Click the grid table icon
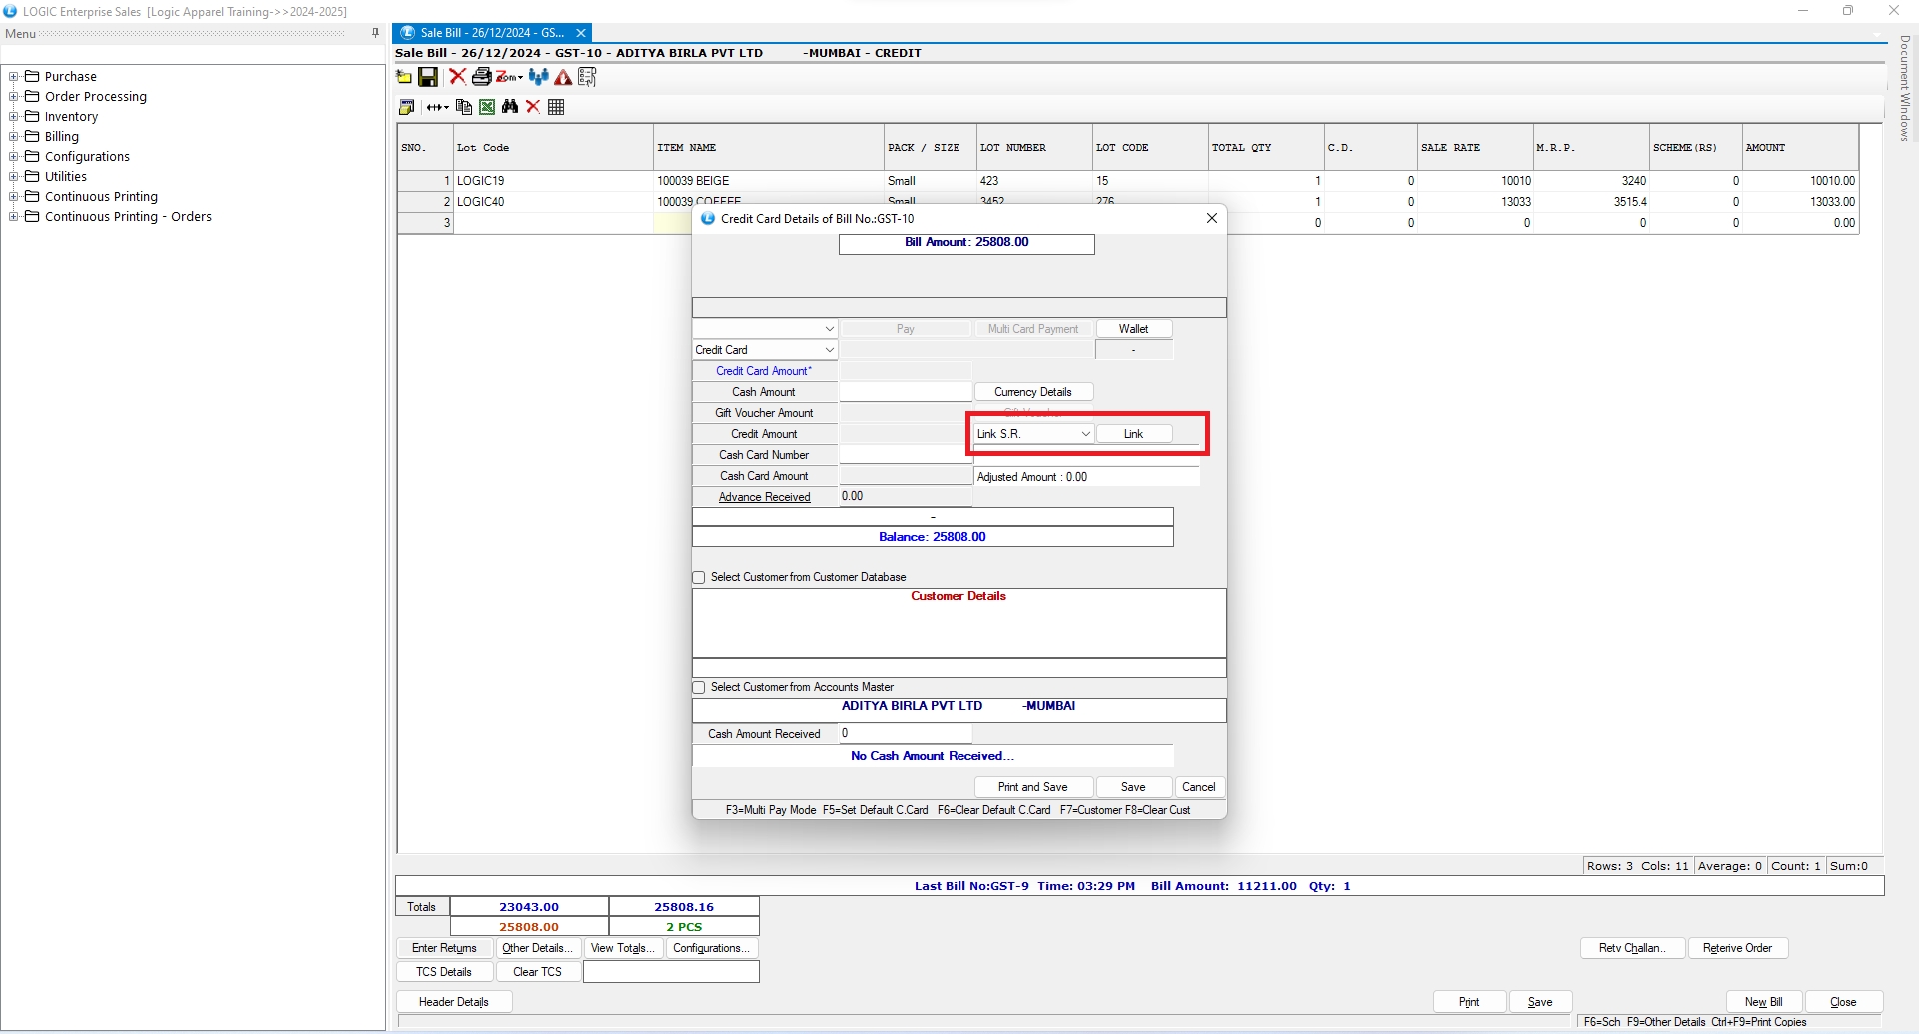This screenshot has width=1919, height=1034. click(557, 107)
